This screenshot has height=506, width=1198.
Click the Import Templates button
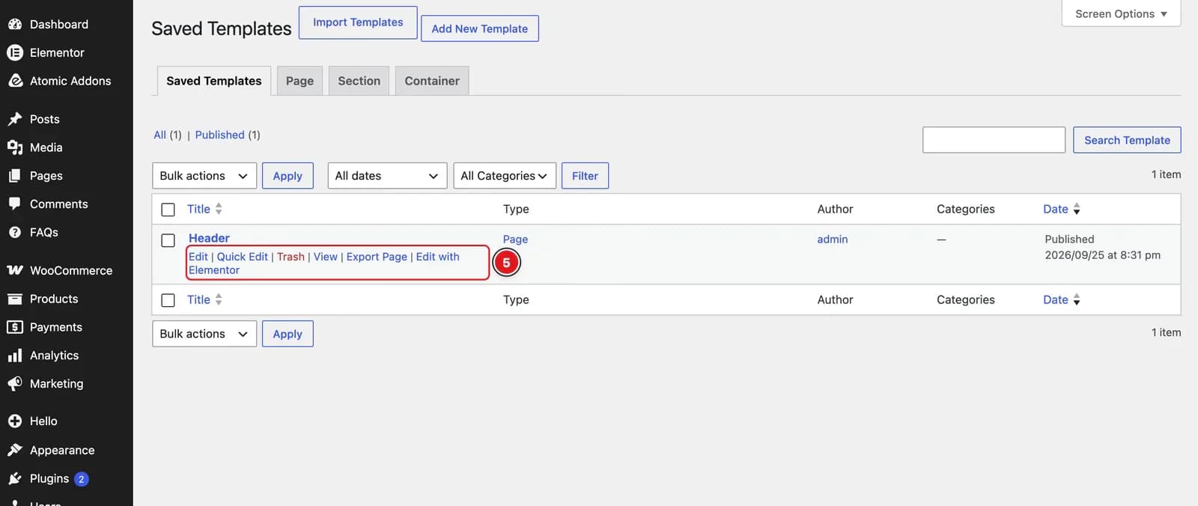358,22
